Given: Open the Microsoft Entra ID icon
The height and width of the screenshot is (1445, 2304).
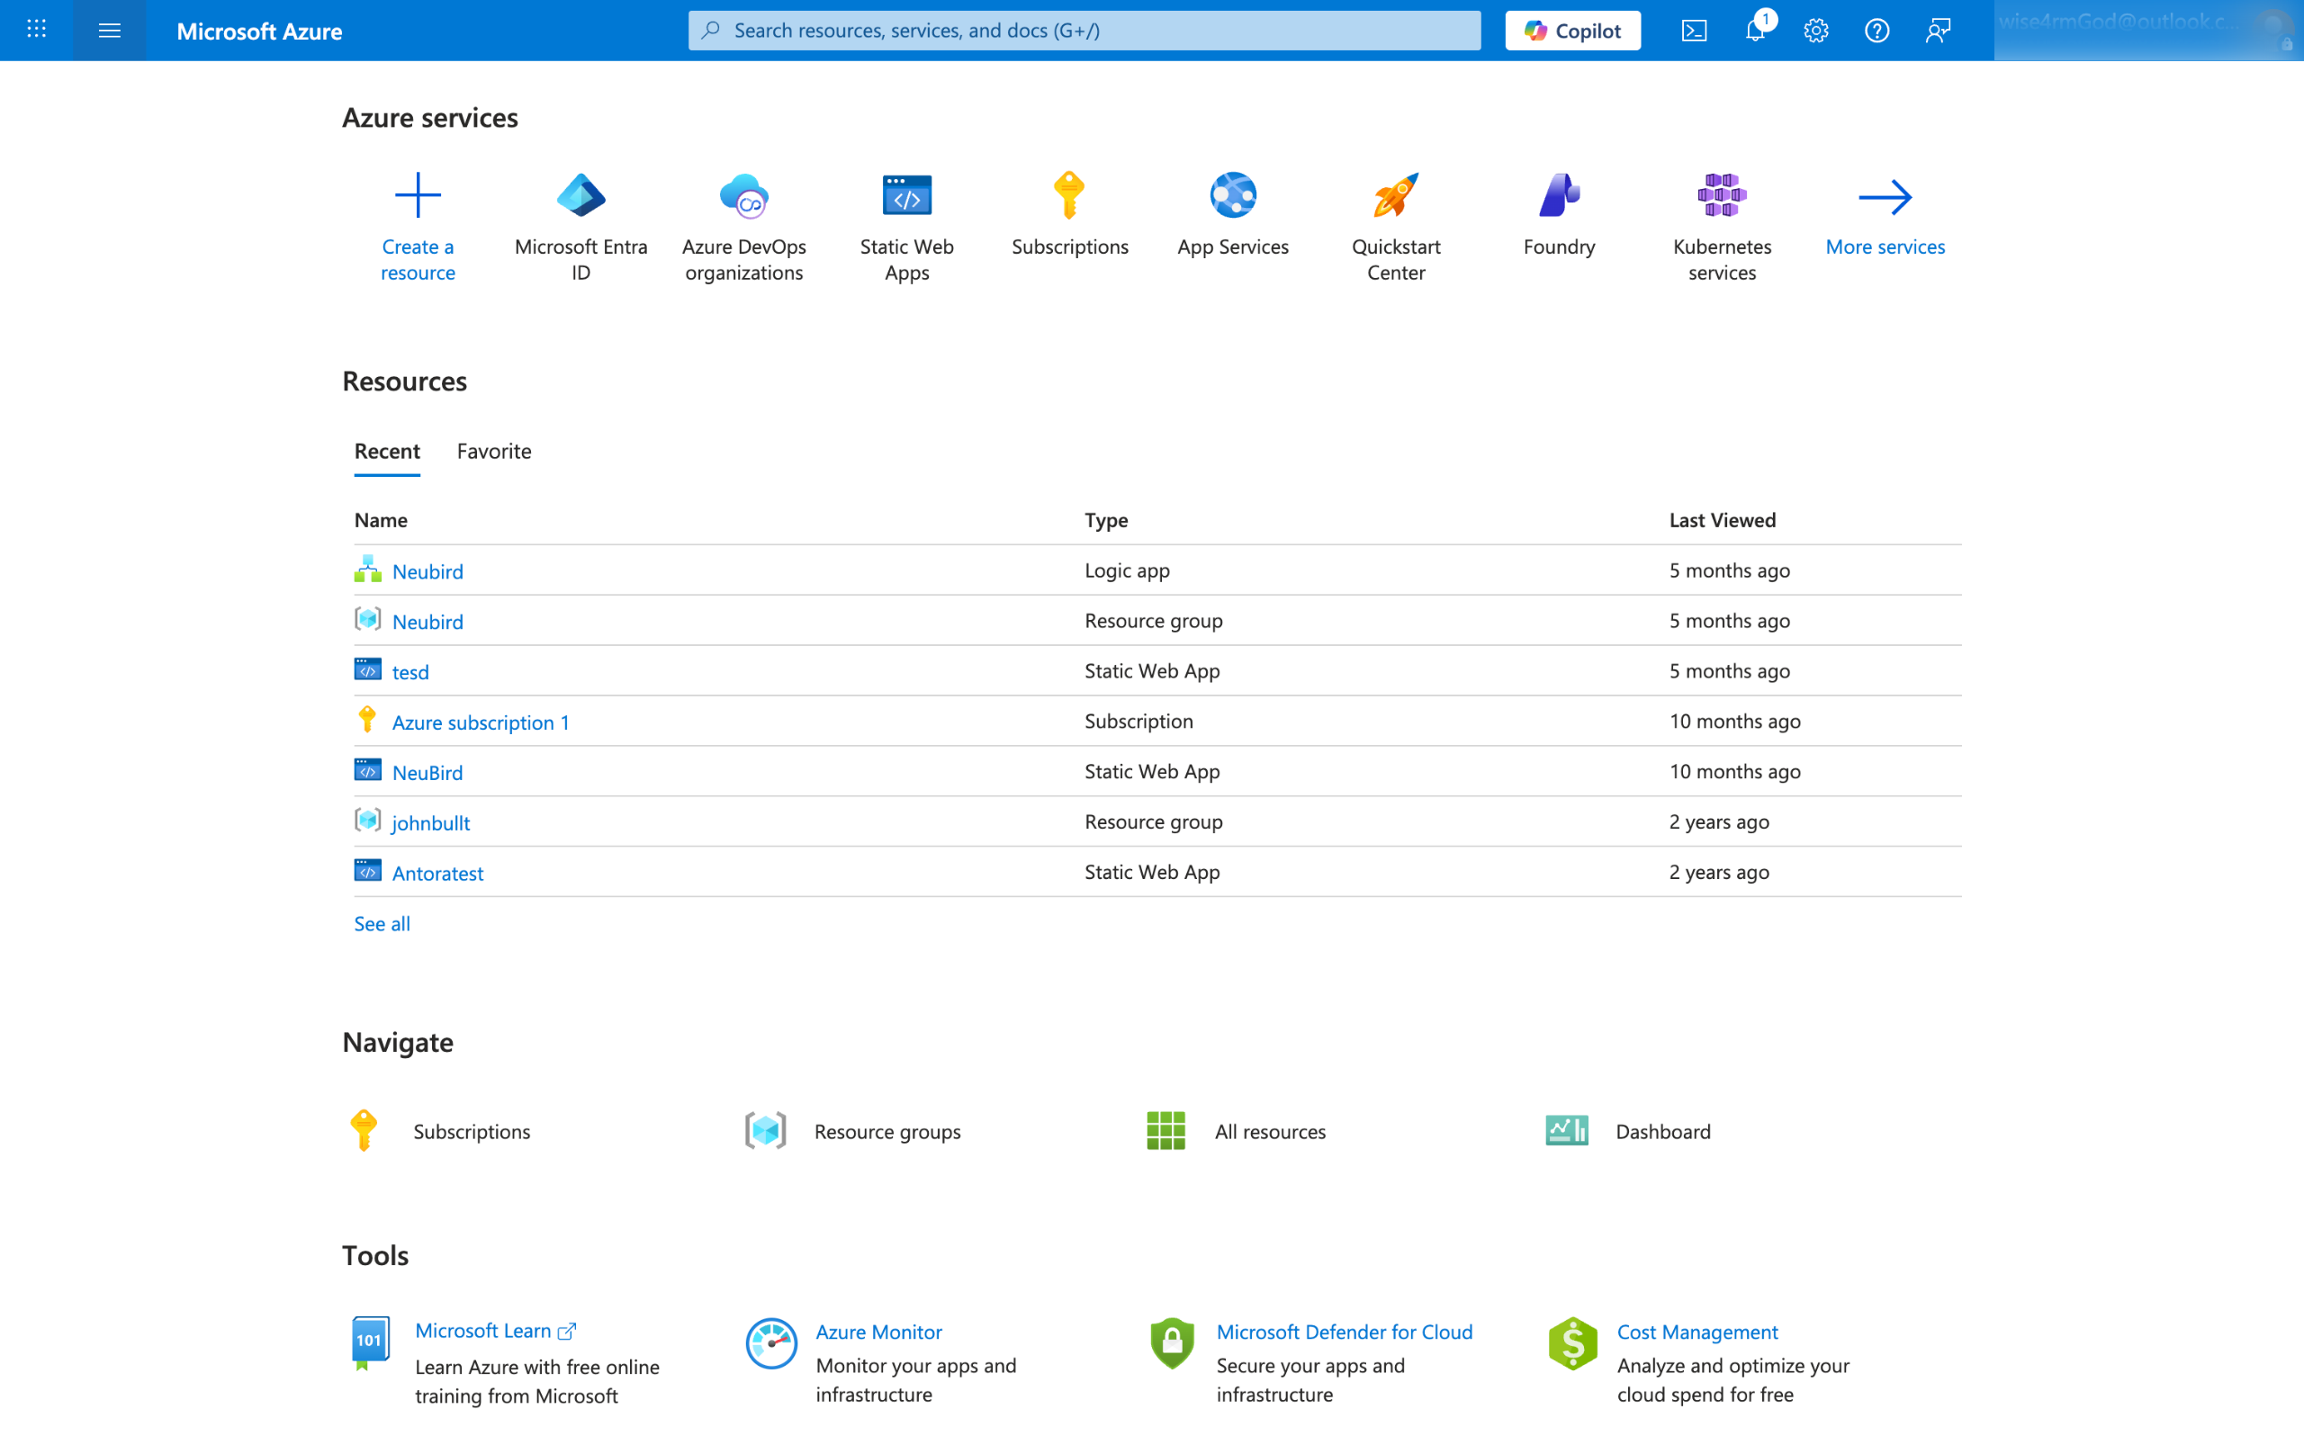Looking at the screenshot, I should (x=580, y=196).
